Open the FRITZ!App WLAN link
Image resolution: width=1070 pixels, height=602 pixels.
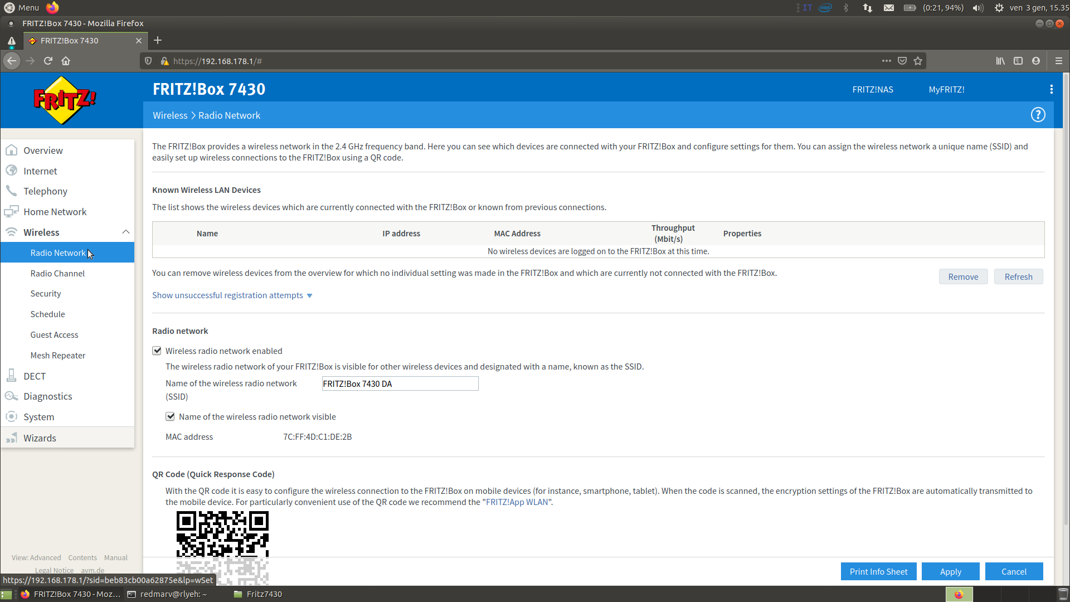pyautogui.click(x=517, y=502)
